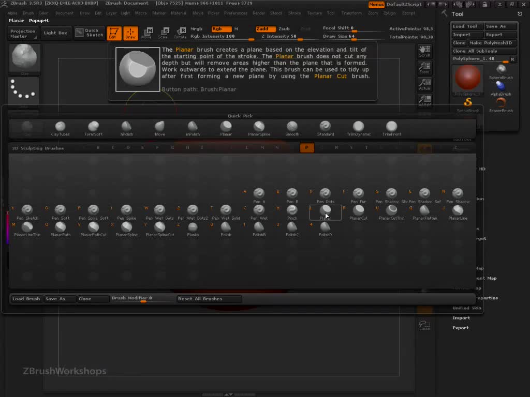Select the PlanarPath brush
The image size is (530, 397).
point(60,229)
